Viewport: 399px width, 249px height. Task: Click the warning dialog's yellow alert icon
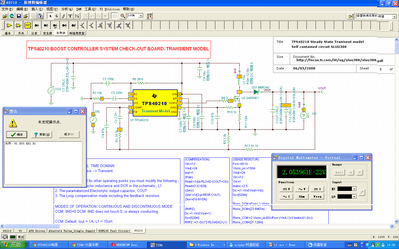tap(13, 123)
